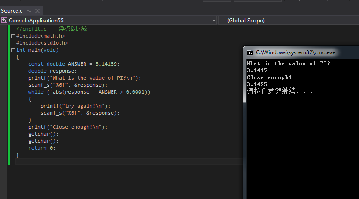The width and height of the screenshot is (359, 199).
Task: Click the second getchar(); line
Action: pyautogui.click(x=44, y=141)
